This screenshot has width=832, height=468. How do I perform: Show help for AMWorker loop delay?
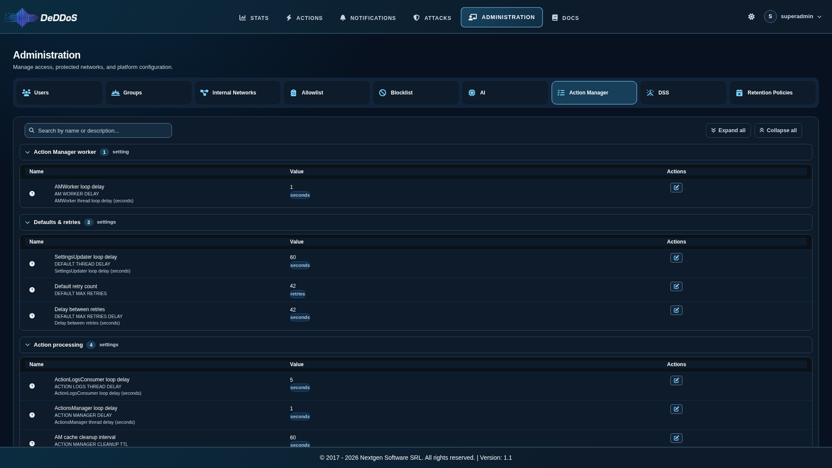point(32,194)
